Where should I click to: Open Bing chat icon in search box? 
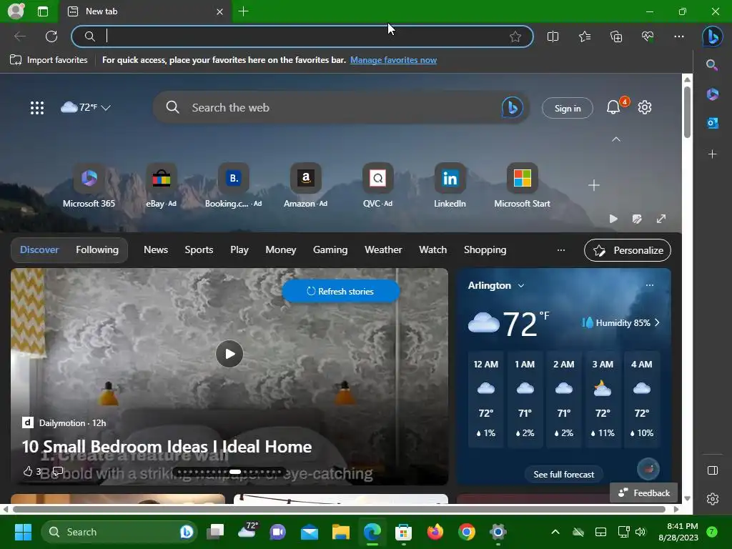click(512, 108)
